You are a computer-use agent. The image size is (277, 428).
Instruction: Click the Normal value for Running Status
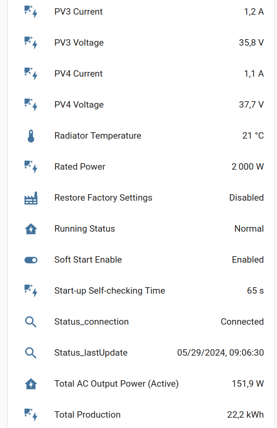(249, 229)
